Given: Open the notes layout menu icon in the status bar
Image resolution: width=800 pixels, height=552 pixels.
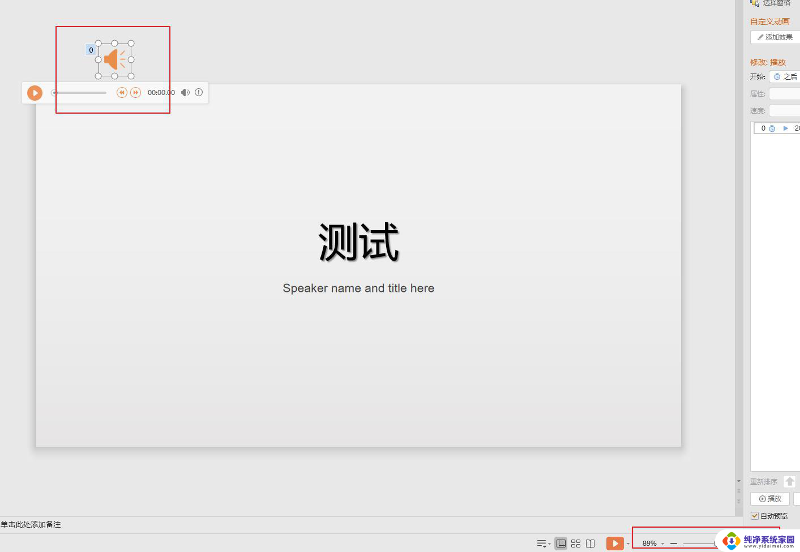Looking at the screenshot, I should [x=543, y=544].
